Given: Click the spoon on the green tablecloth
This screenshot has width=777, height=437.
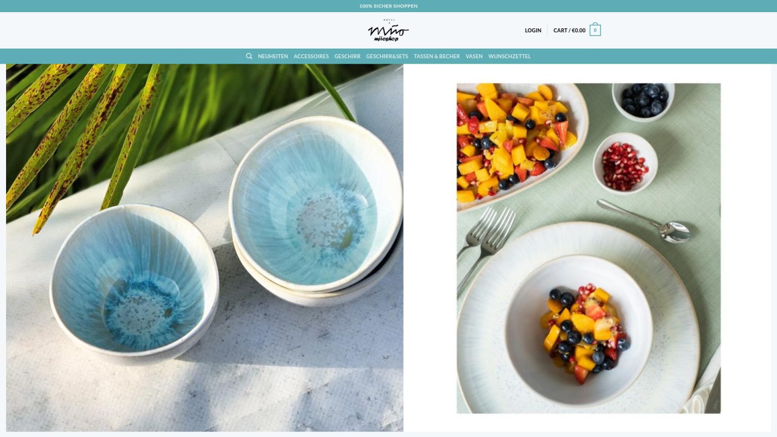Looking at the screenshot, I should (x=643, y=221).
